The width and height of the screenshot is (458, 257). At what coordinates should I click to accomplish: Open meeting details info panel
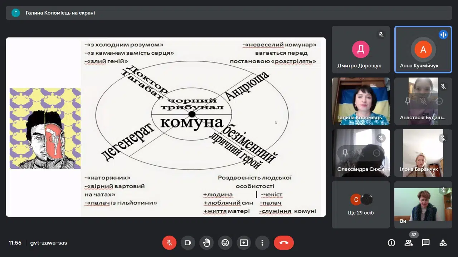coord(391,243)
